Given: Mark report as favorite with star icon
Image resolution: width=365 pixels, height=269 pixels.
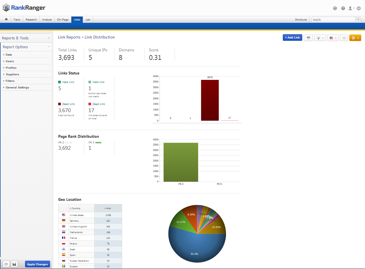Looking at the screenshot, I should pyautogui.click(x=344, y=38).
